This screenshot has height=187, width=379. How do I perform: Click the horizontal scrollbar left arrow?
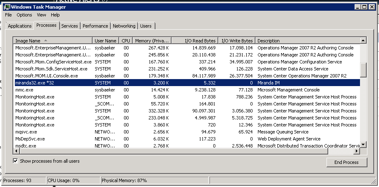point(17,151)
